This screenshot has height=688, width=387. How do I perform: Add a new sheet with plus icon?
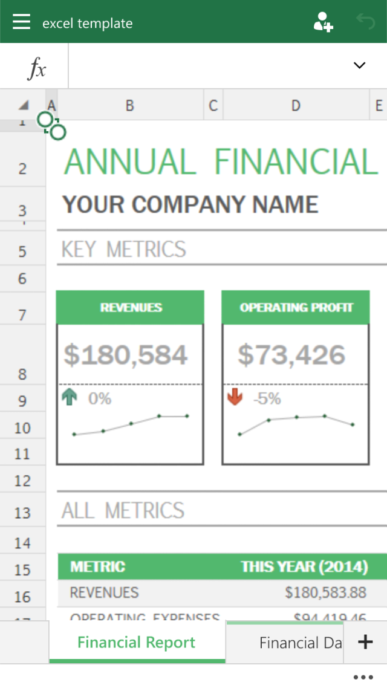(365, 642)
